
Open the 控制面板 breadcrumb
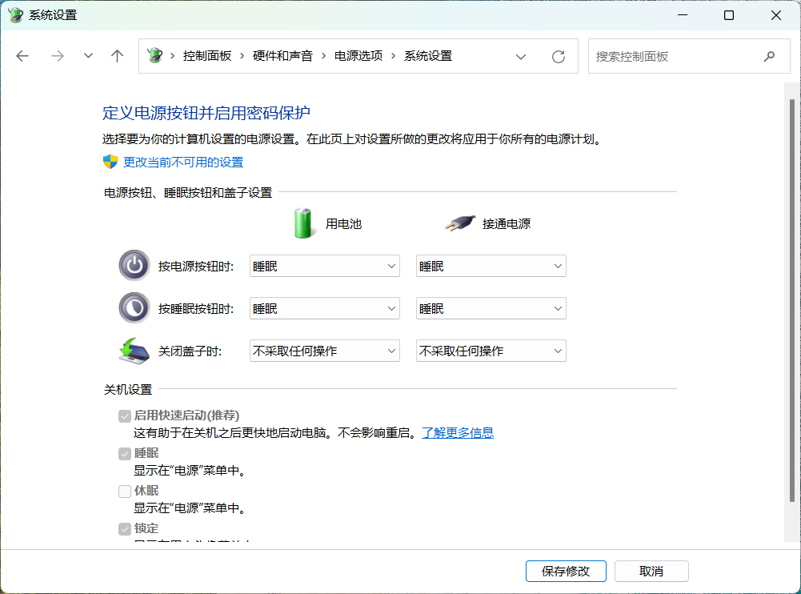coord(207,56)
